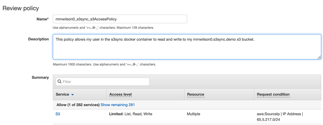Expand the Allow (1 of 282 services) row

click(x=78, y=105)
